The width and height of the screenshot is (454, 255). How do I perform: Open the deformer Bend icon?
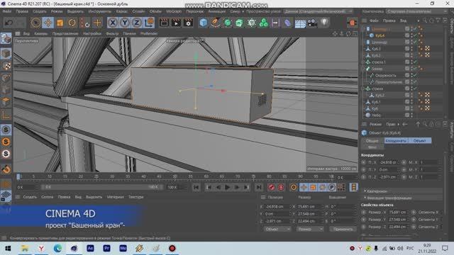[x=287, y=23]
